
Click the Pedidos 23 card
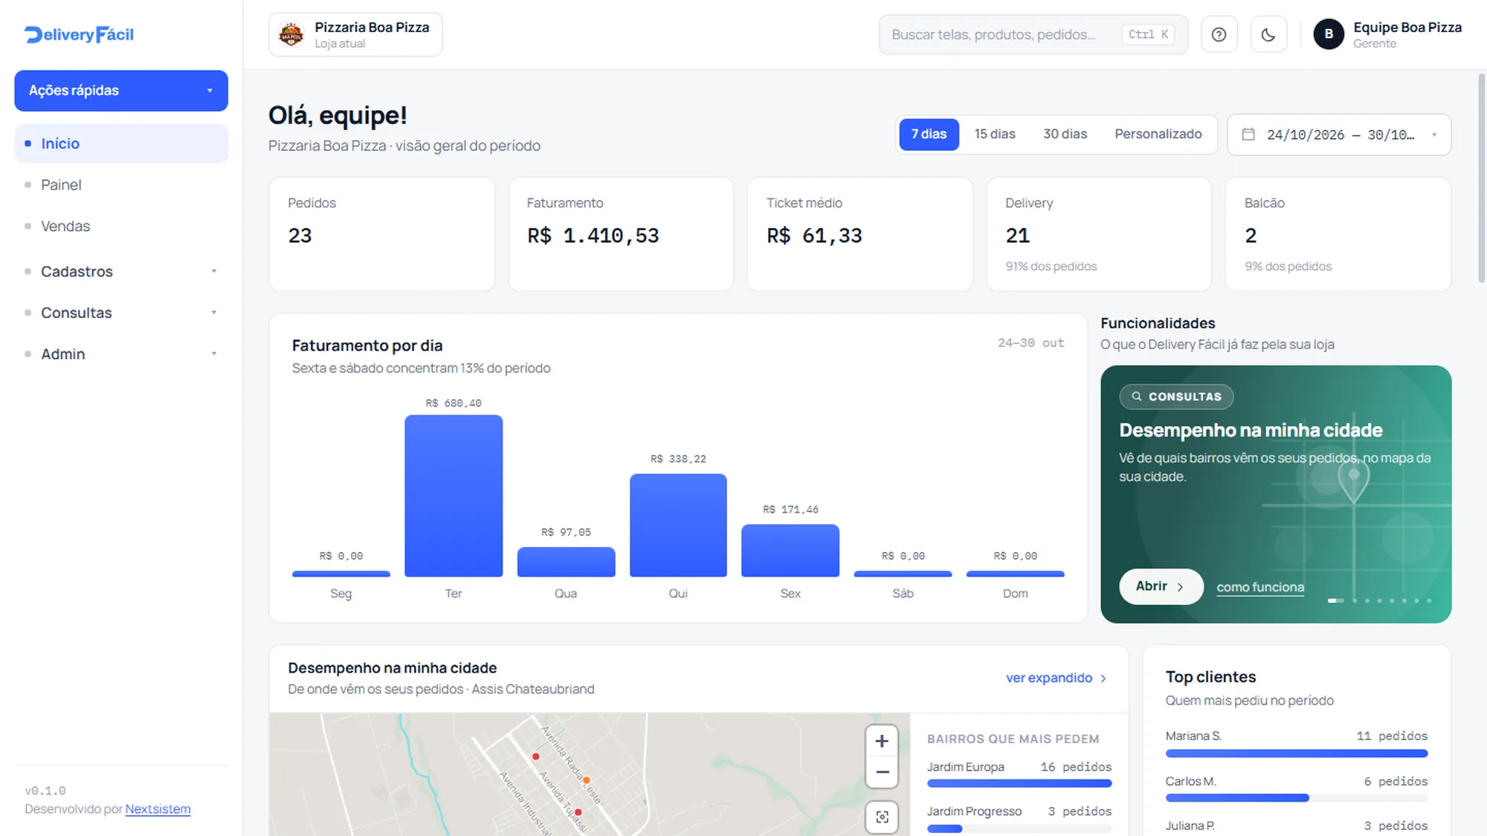(381, 234)
